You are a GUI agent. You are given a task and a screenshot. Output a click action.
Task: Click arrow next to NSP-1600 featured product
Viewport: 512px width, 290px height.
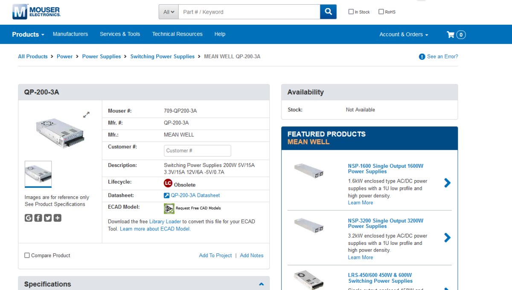tap(447, 183)
